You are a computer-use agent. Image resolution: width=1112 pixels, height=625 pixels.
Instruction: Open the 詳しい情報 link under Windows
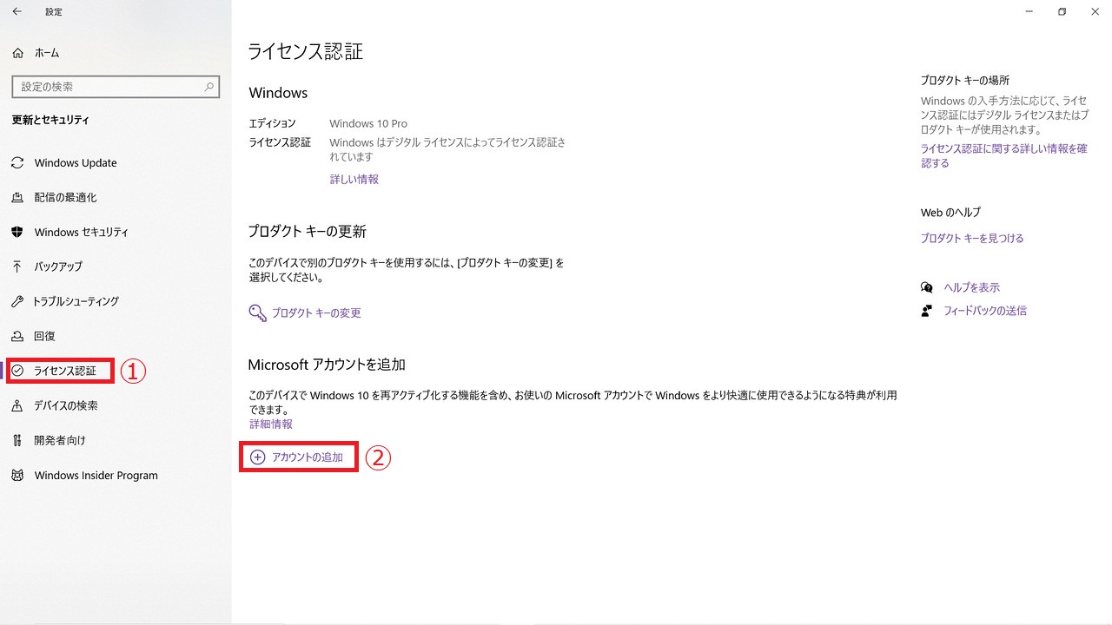[354, 180]
